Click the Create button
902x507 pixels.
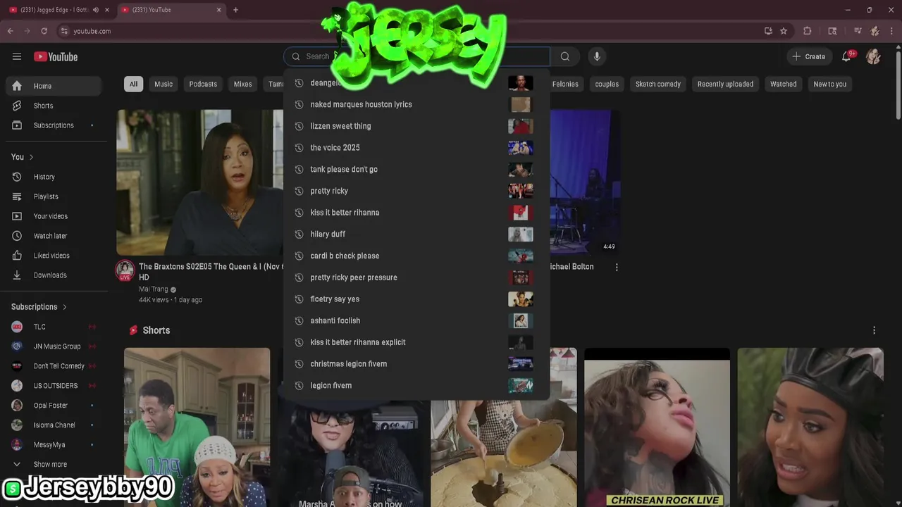(808, 56)
